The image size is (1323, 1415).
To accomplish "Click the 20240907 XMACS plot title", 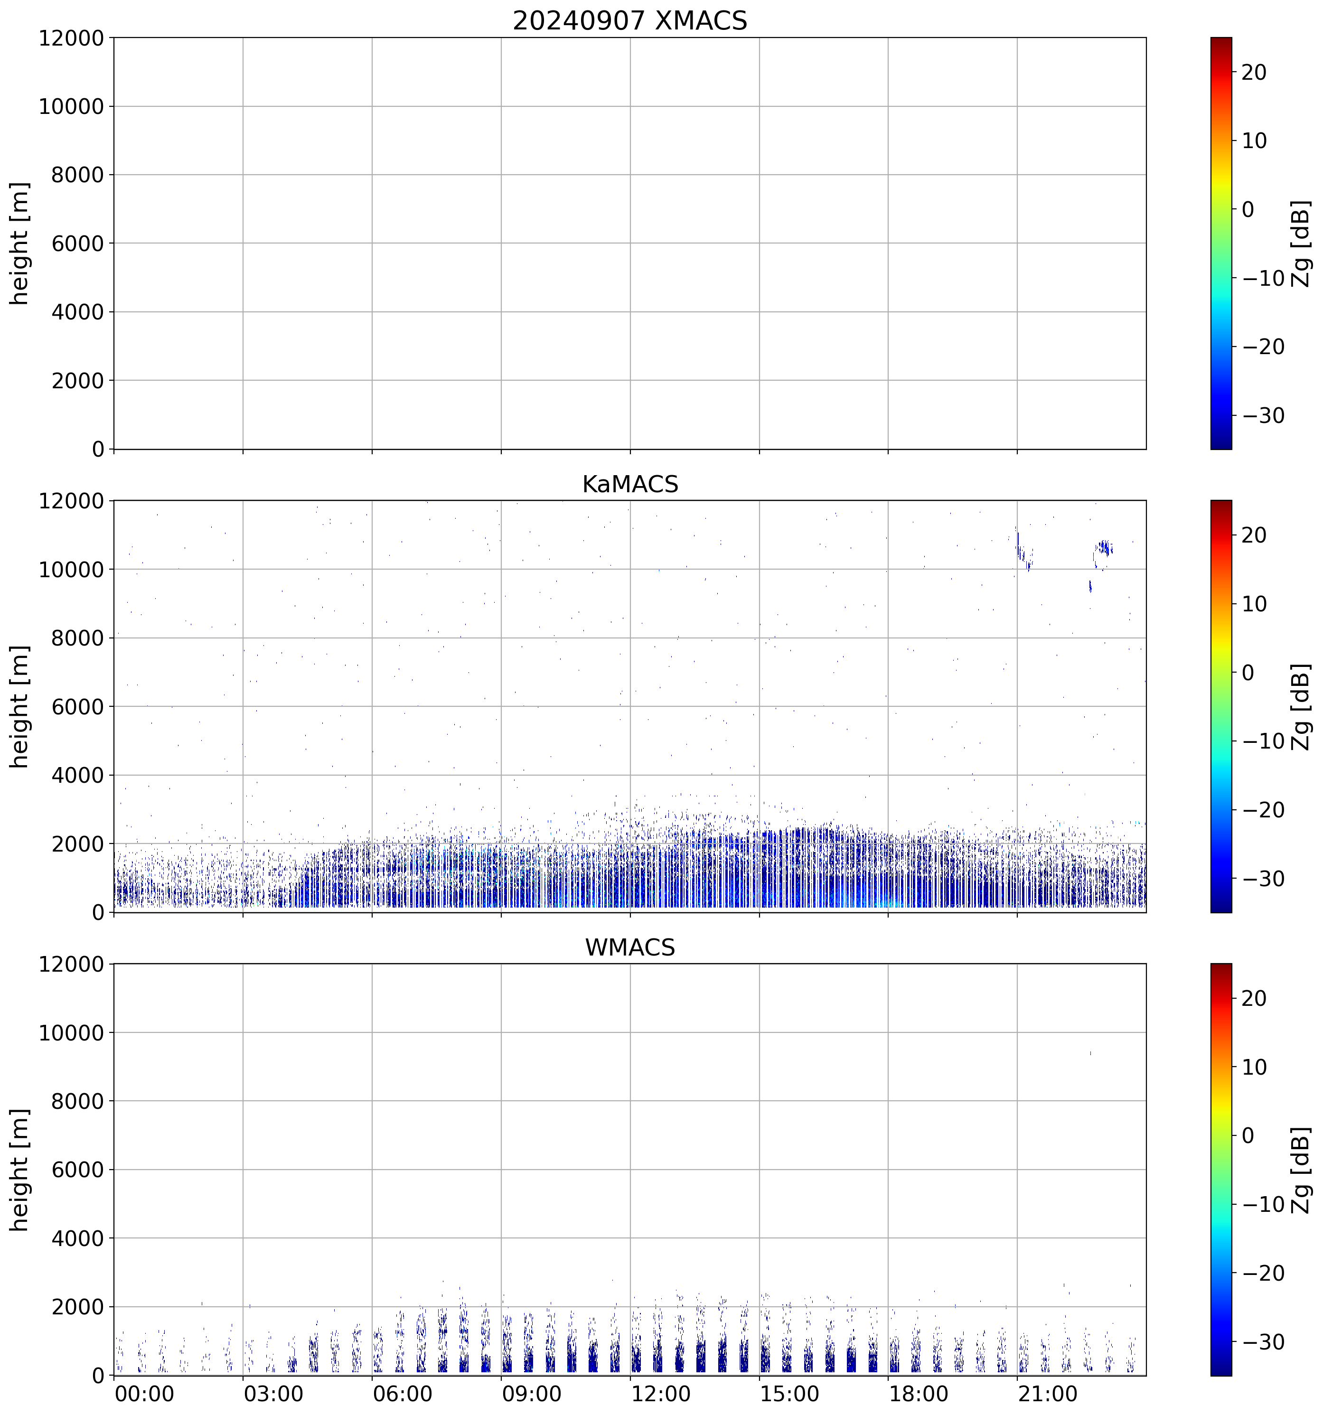I will tap(629, 20).
